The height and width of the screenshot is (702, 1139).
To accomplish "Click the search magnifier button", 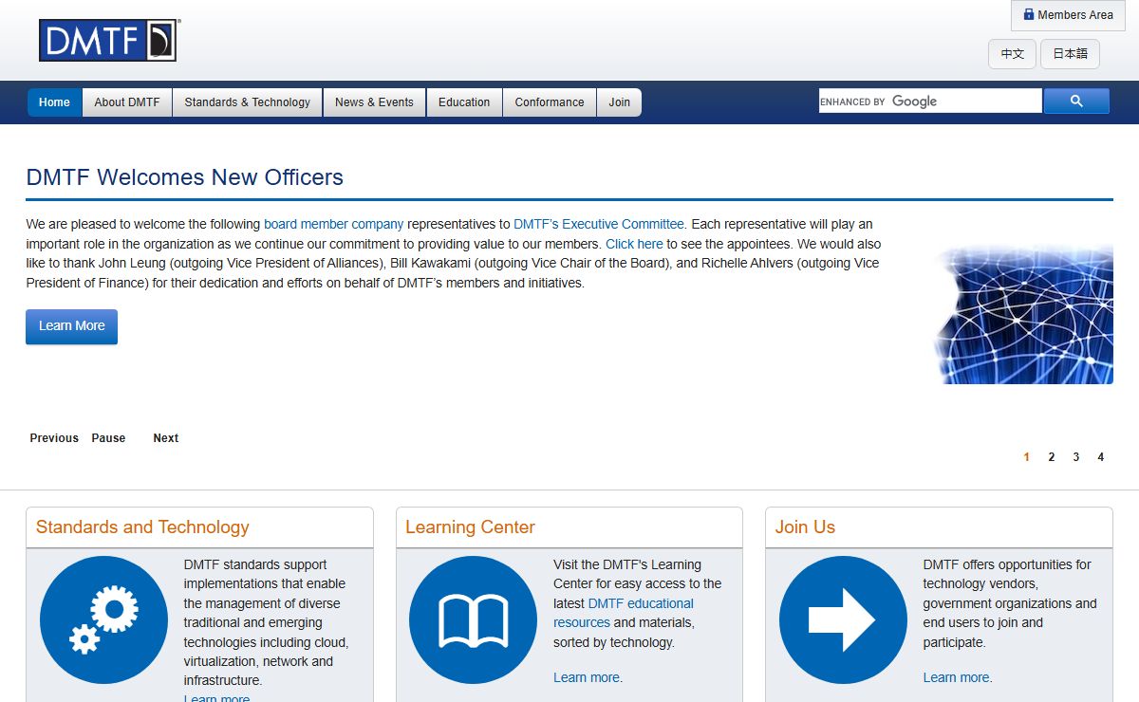I will 1076,102.
